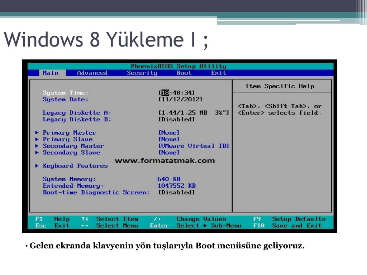Go to the Boot menu tab
367x275 pixels.
point(184,73)
